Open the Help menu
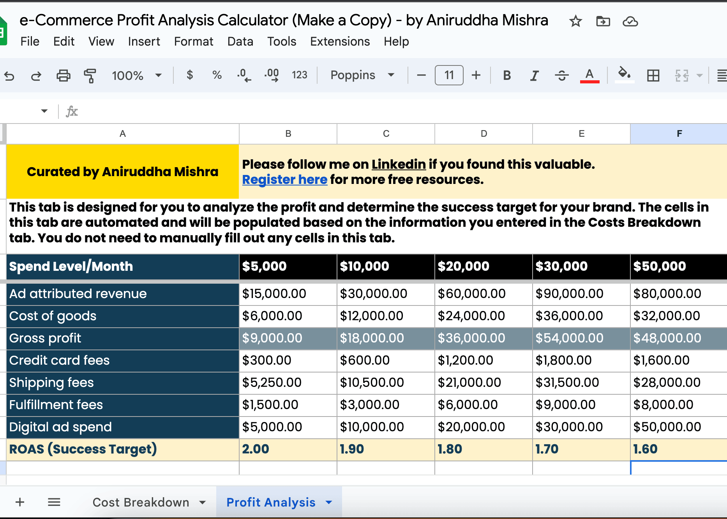This screenshot has width=727, height=519. pyautogui.click(x=396, y=41)
